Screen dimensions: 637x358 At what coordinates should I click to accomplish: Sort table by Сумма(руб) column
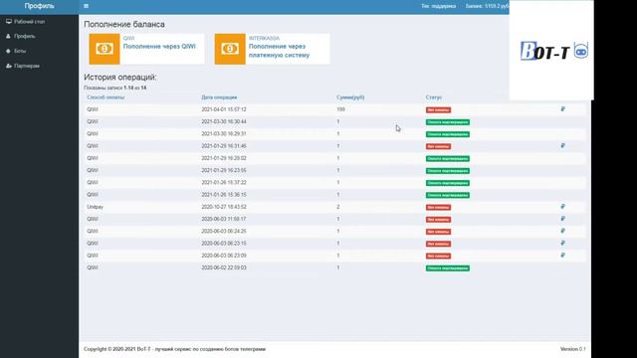click(350, 97)
